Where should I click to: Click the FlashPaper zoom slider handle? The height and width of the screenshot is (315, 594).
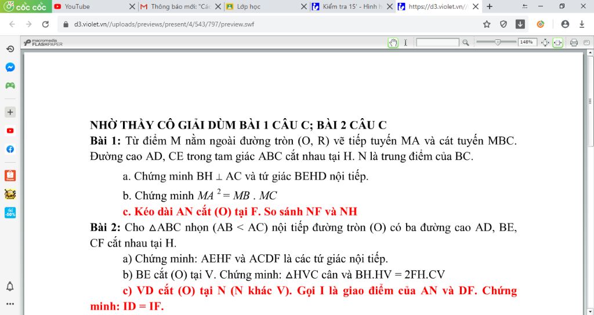click(498, 42)
